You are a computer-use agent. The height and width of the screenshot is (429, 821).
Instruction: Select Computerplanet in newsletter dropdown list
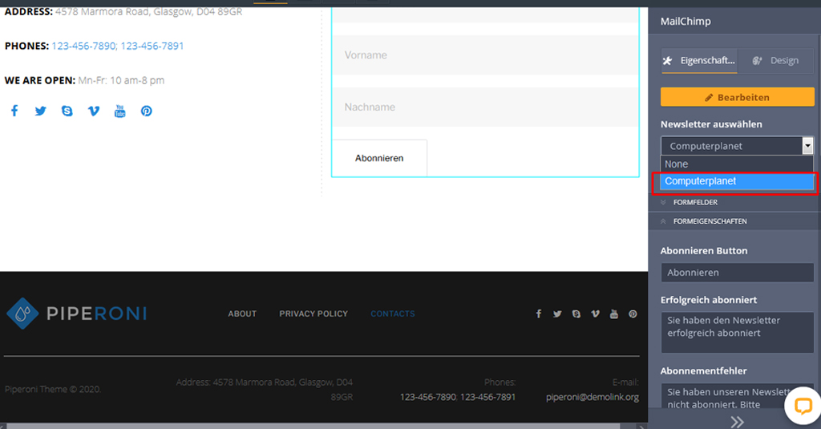736,181
